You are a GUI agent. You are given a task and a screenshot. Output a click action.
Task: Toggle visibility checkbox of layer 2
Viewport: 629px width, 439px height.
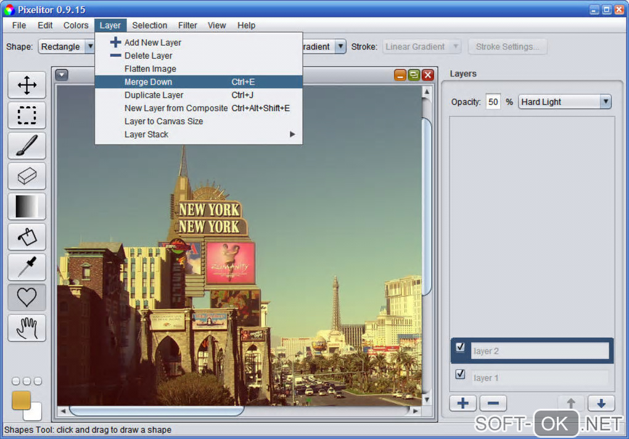coord(460,346)
